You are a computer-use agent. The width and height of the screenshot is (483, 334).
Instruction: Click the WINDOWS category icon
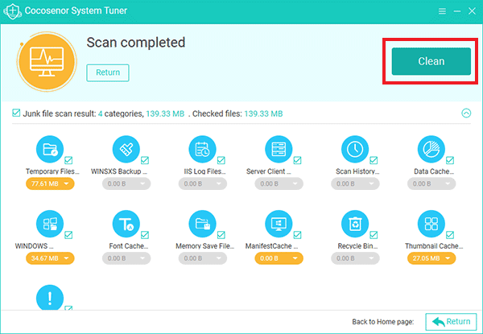tap(50, 224)
